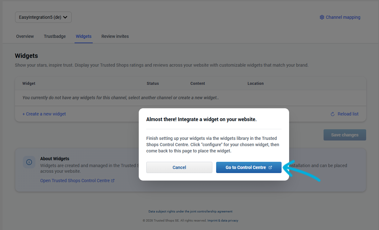379x230 pixels.
Task: Switch to the Widgets tab
Action: [x=83, y=36]
